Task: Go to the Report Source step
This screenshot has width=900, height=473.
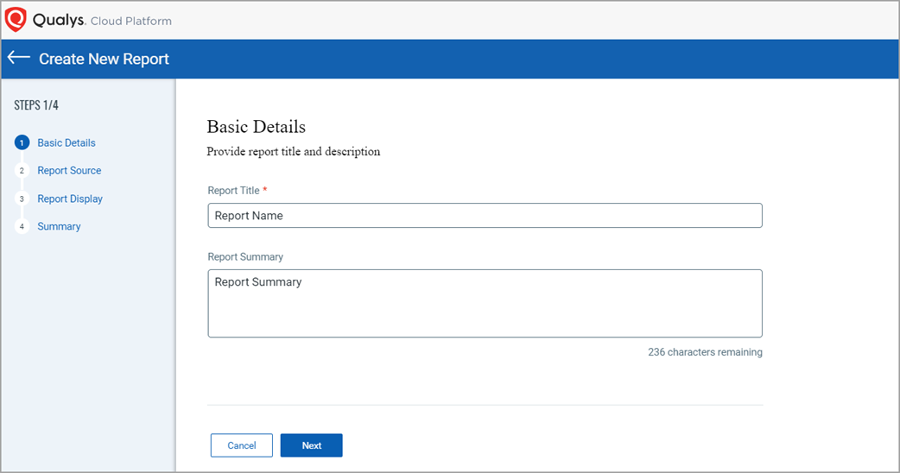Action: tap(69, 170)
